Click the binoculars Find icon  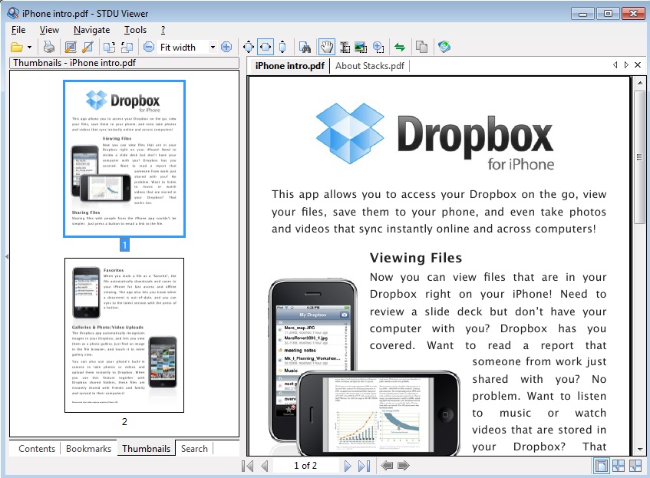coord(305,47)
